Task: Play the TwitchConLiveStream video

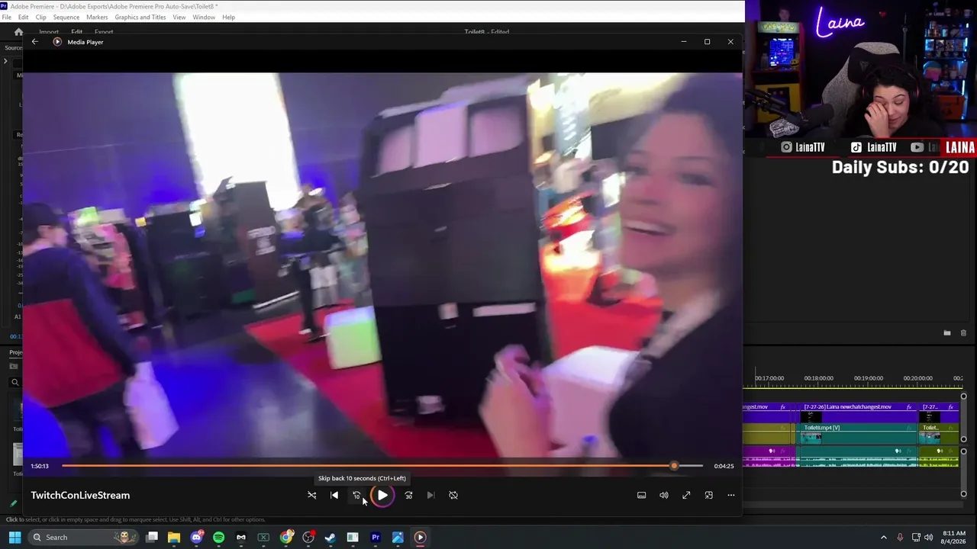Action: (382, 496)
